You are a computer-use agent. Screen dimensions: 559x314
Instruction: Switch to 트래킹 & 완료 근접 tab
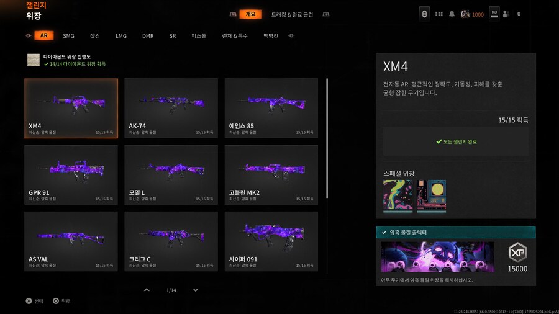(292, 15)
